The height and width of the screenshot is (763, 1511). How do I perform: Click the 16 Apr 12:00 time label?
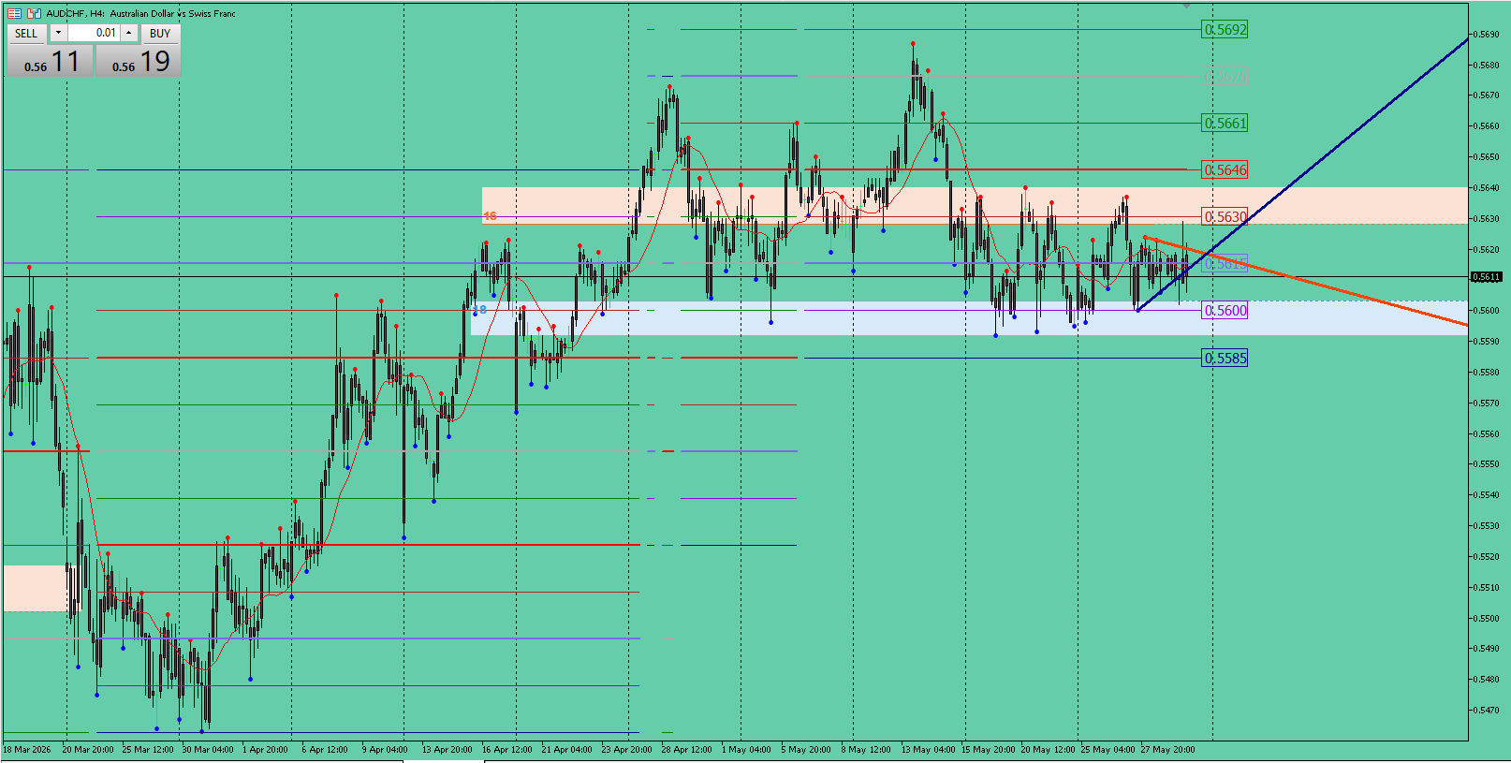[x=506, y=749]
